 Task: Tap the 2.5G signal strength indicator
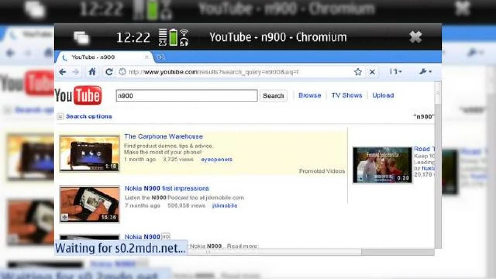coord(163,37)
